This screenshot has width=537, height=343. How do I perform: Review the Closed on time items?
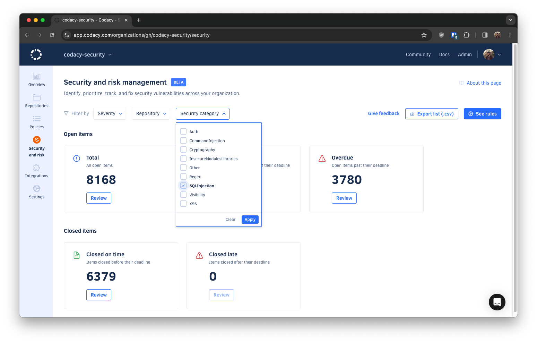99,295
